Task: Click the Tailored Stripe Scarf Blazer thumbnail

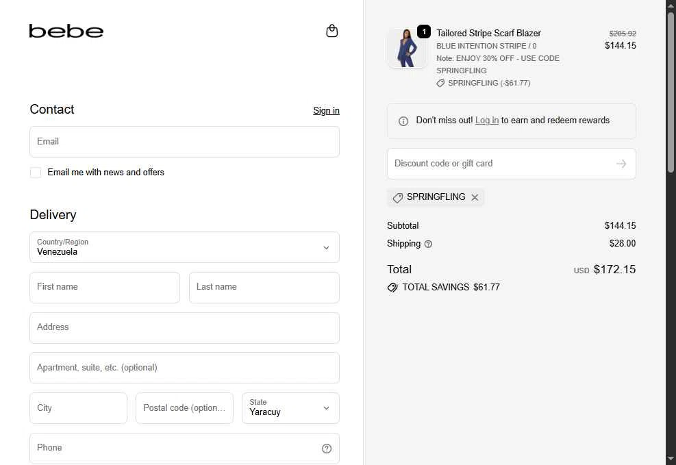Action: point(407,49)
